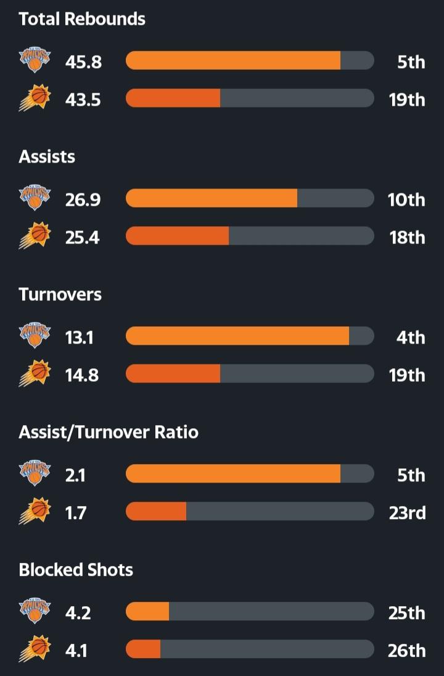This screenshot has height=676, width=444.
Task: Select Knicks logo in Turnovers section
Action: (35, 336)
